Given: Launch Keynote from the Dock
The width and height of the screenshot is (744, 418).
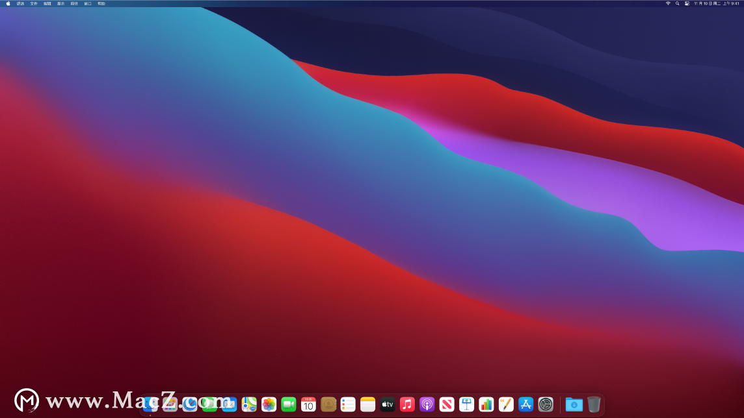Looking at the screenshot, I should (466, 404).
